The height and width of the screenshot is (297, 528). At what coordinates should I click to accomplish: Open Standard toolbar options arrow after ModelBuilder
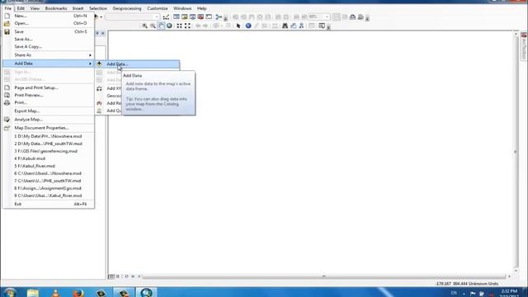(225, 18)
